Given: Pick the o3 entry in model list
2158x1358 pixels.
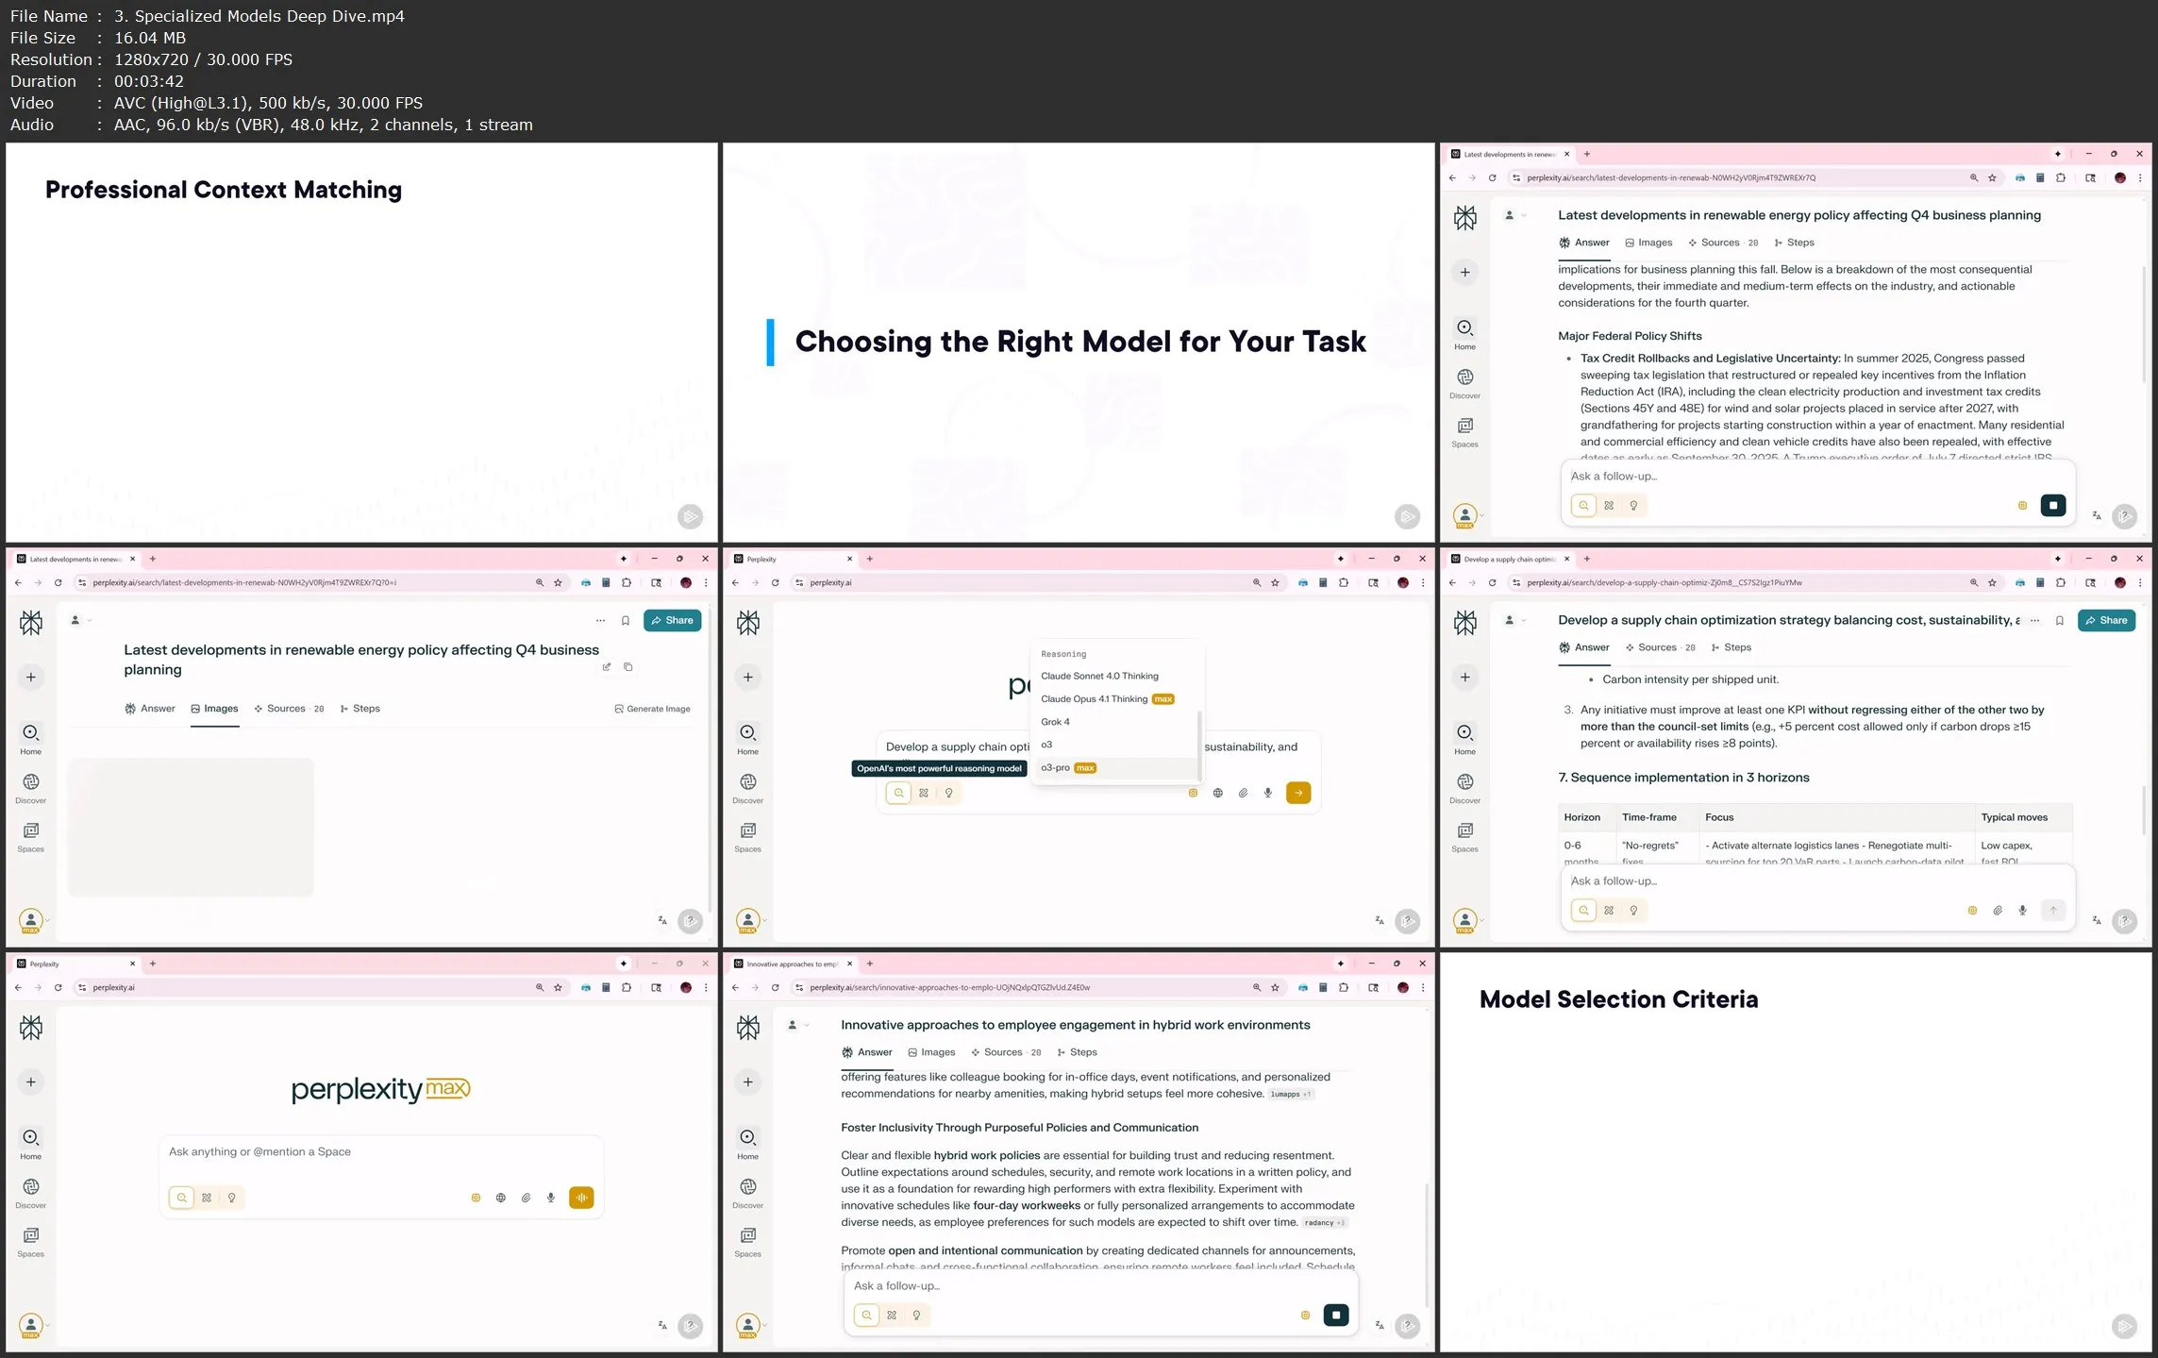Looking at the screenshot, I should point(1046,745).
